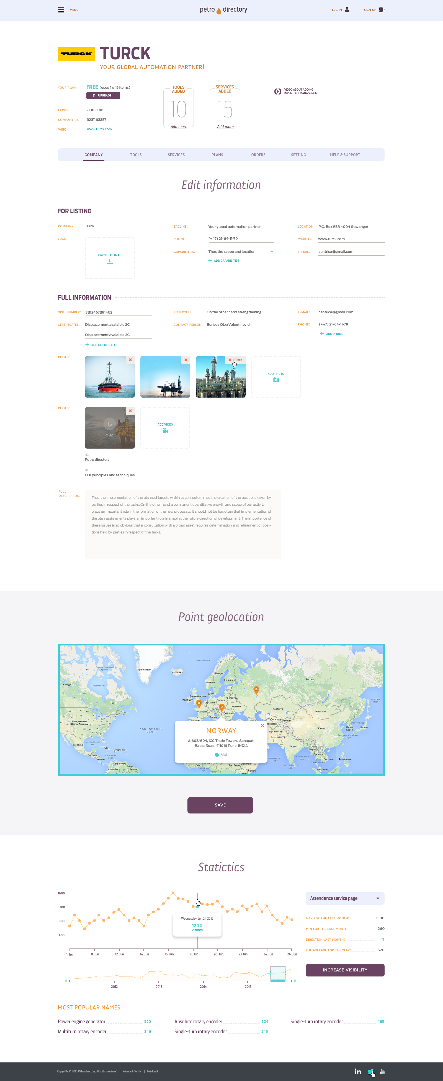Viewport: 443px width, 1081px height.
Task: Expand the Capabilities dropdown
Action: tap(272, 252)
